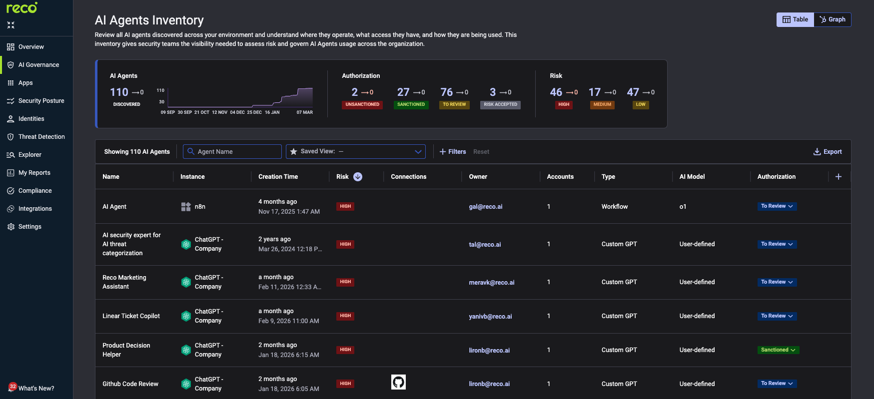The width and height of the screenshot is (874, 399).
Task: Select the Unsanctioned authorization badge
Action: (362, 104)
